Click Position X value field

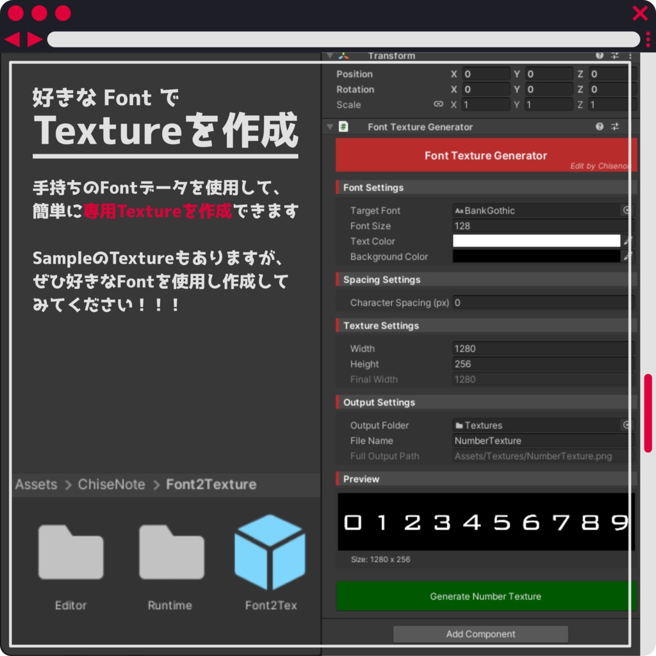(486, 74)
